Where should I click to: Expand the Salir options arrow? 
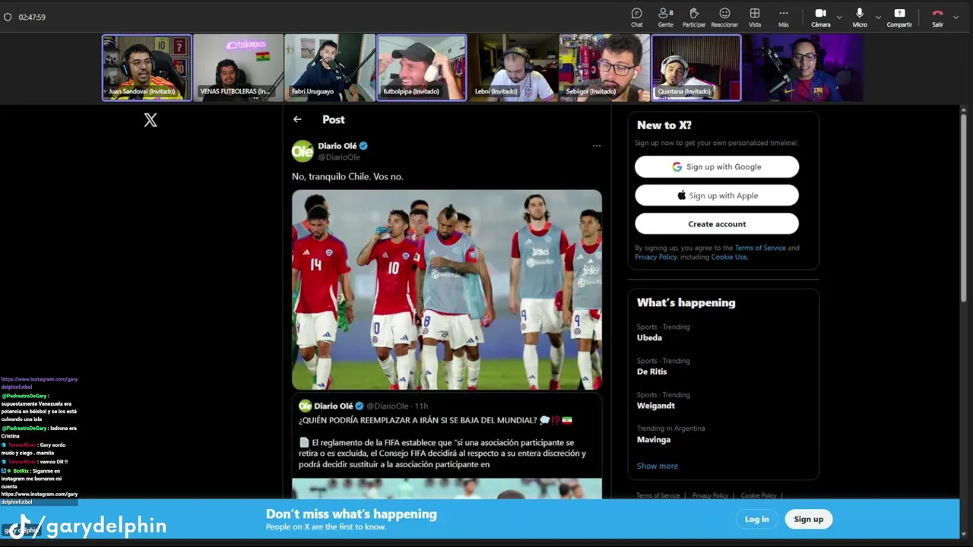click(x=956, y=17)
